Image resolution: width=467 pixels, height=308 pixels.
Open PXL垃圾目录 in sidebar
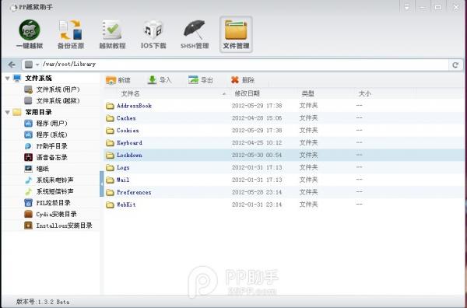[47, 203]
